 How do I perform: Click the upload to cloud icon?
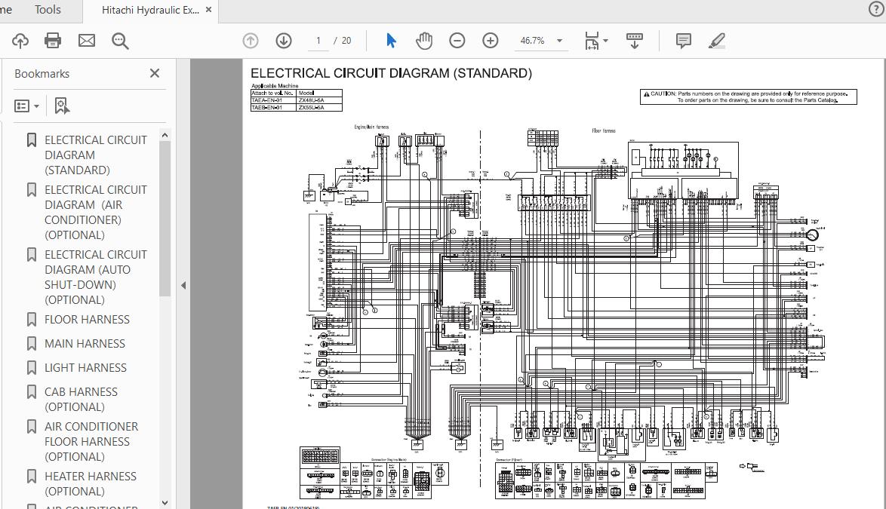[x=20, y=41]
